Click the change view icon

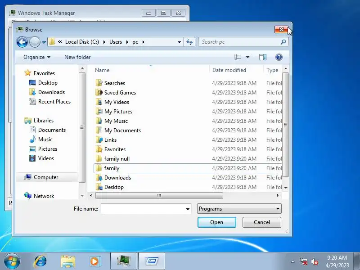[x=238, y=57]
